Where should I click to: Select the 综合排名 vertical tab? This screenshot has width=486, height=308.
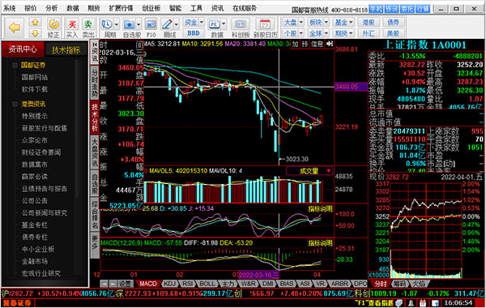click(x=95, y=215)
